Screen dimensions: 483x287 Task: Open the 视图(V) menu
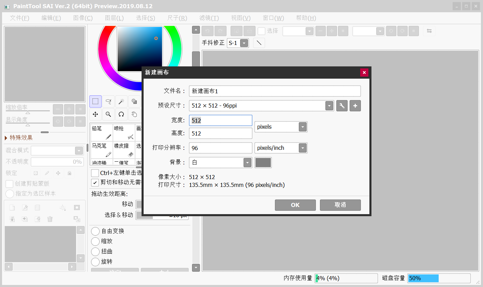click(241, 18)
